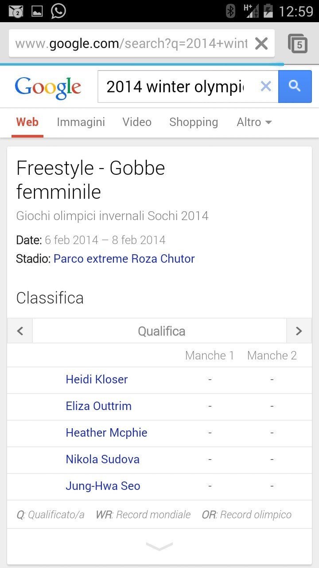Image resolution: width=319 pixels, height=568 pixels.
Task: Tap the Google search query field
Action: pyautogui.click(x=175, y=87)
